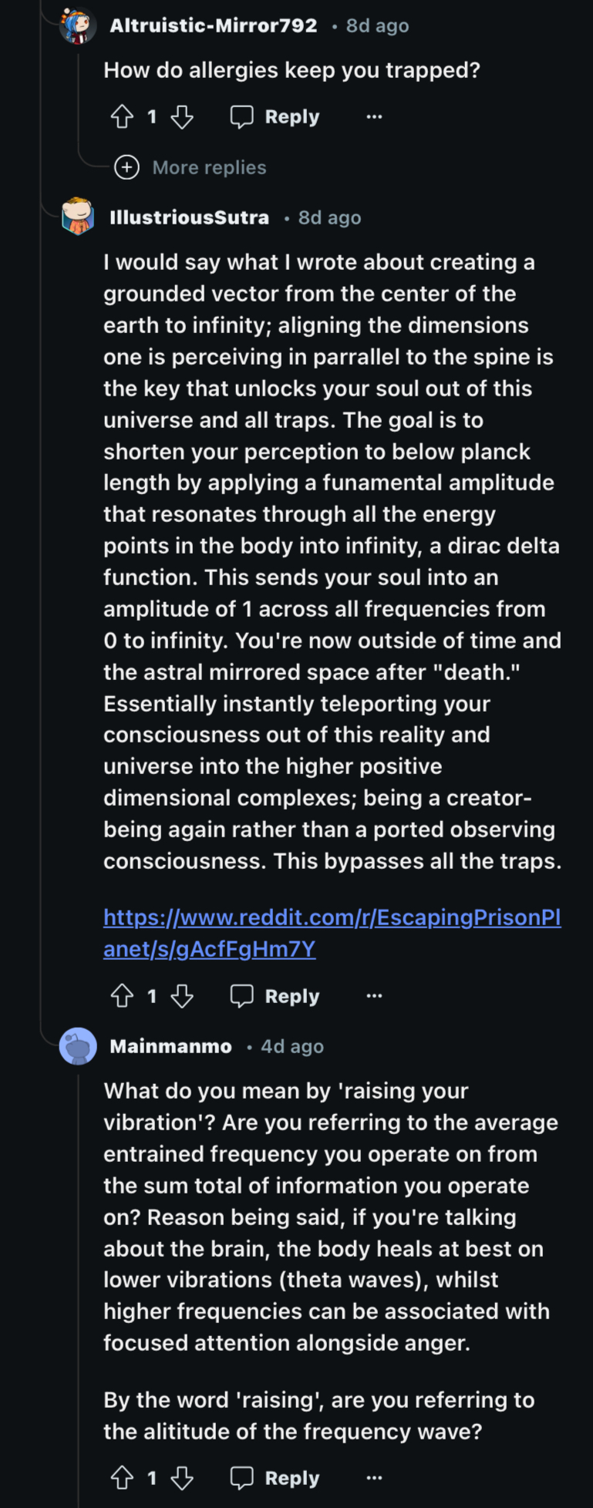The image size is (593, 1508).
Task: Open Mainmanmo's avatar profile
Action: tap(78, 1046)
